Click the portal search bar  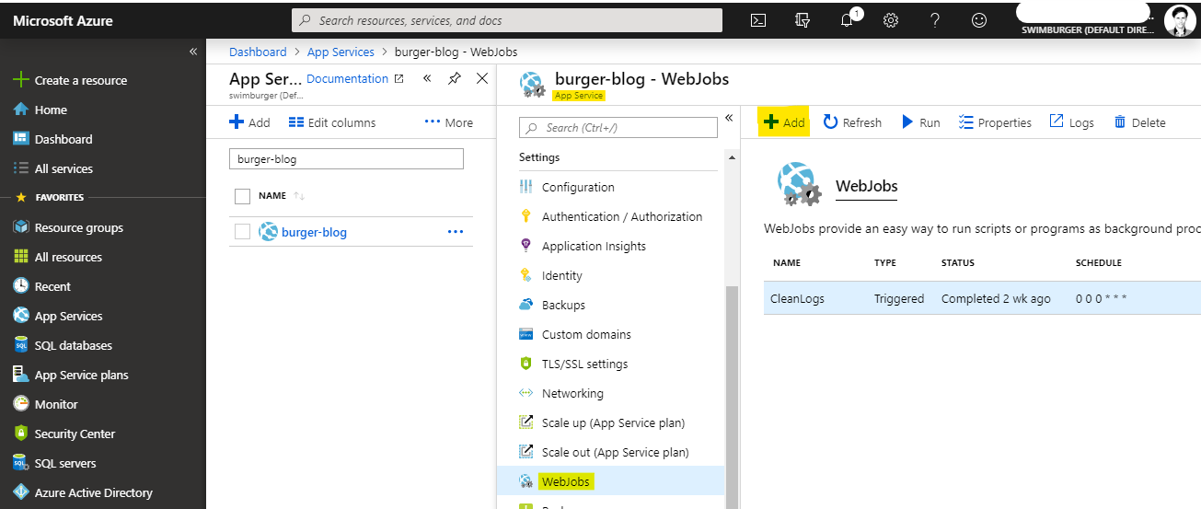pos(507,20)
